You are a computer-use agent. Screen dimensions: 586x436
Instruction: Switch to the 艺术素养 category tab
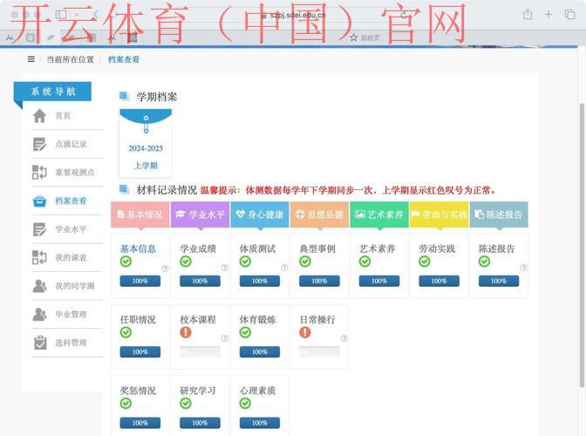click(x=379, y=215)
